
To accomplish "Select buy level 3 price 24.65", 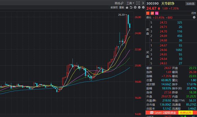I will (163, 55).
